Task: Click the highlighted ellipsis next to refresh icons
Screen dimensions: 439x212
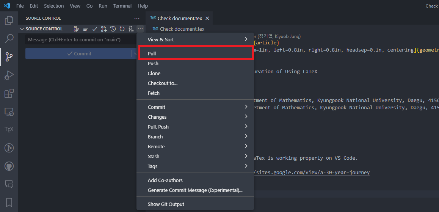Action: [x=140, y=29]
